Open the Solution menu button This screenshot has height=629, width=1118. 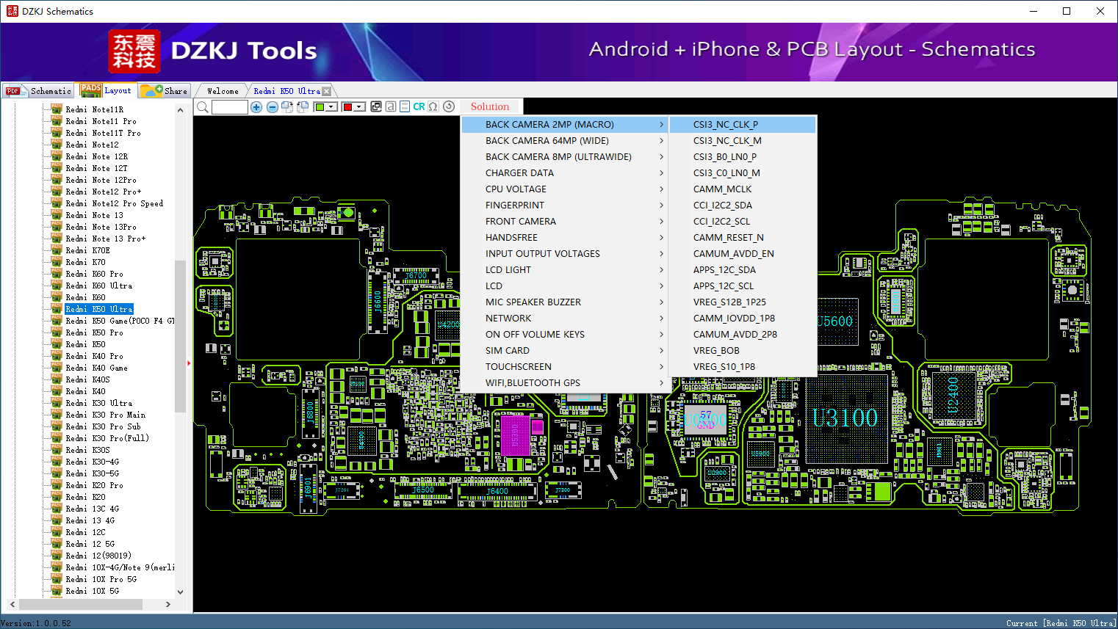coord(490,106)
